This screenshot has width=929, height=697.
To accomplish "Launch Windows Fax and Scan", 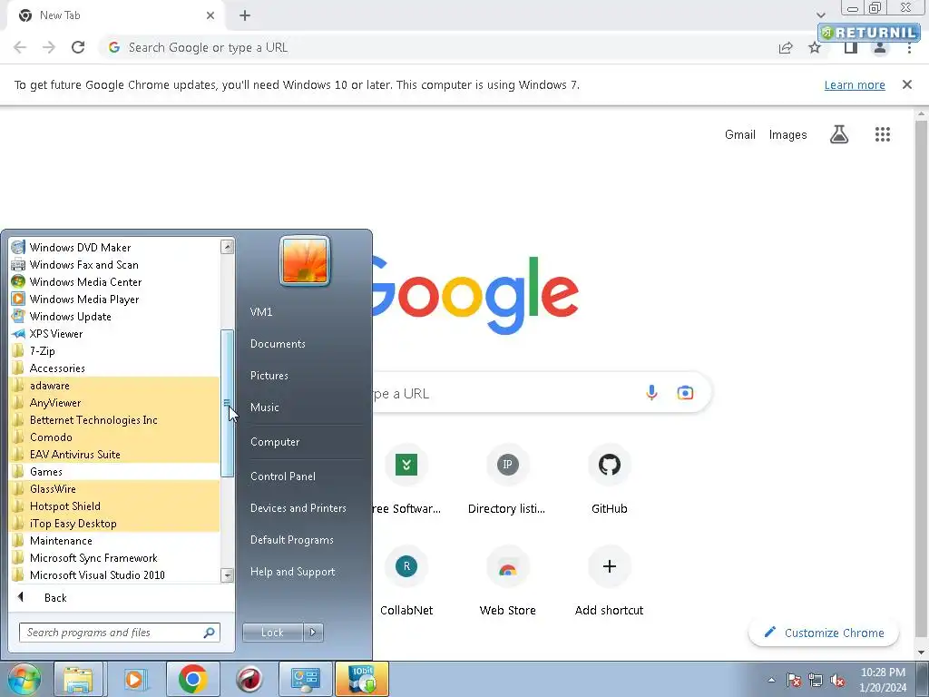I will coord(114,265).
